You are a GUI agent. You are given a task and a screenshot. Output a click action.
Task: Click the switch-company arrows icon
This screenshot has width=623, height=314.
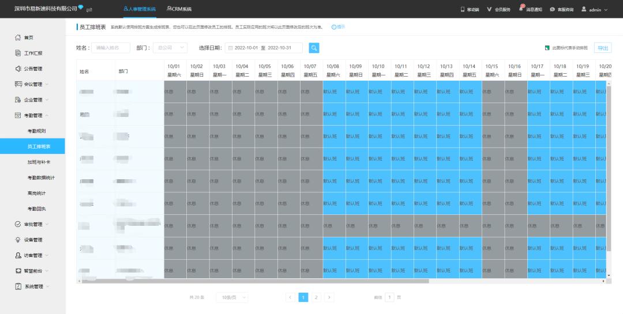(x=89, y=10)
